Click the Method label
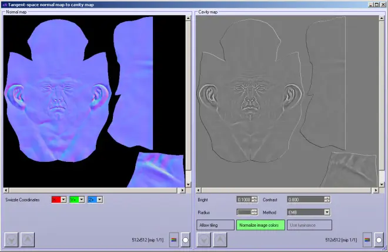This screenshot has height=252, width=388. pos(269,213)
